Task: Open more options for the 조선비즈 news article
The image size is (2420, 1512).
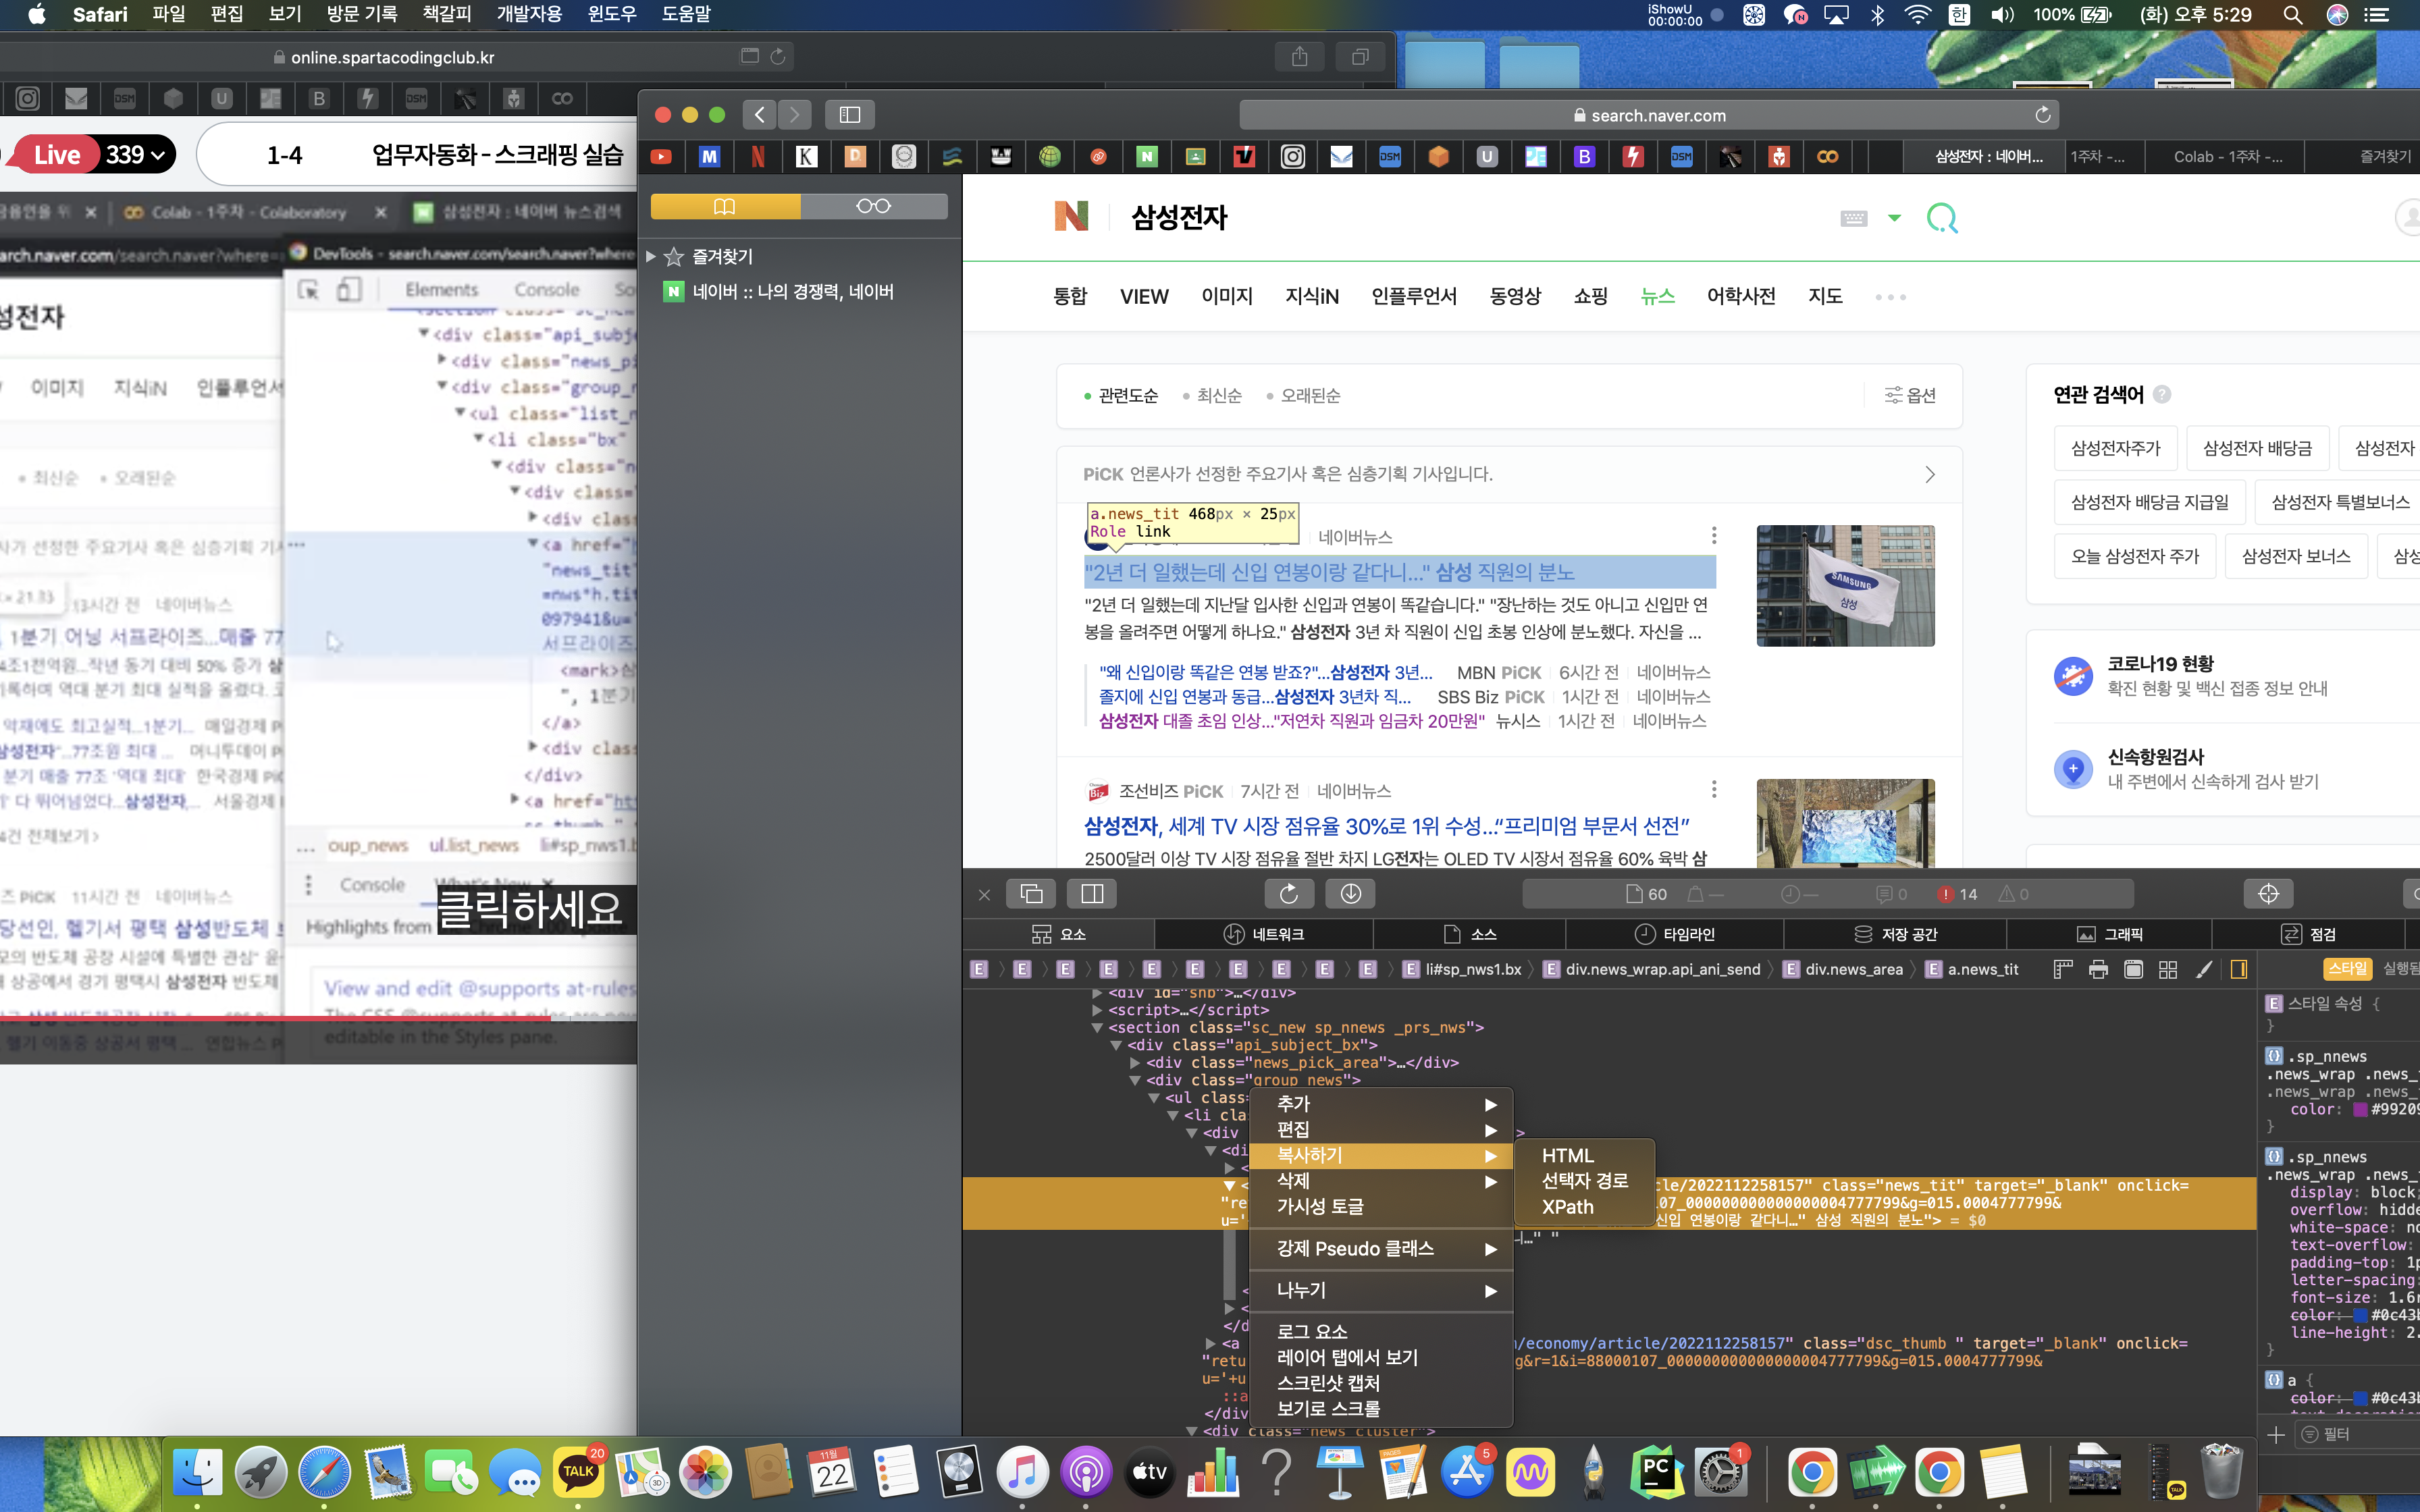Action: [1714, 790]
